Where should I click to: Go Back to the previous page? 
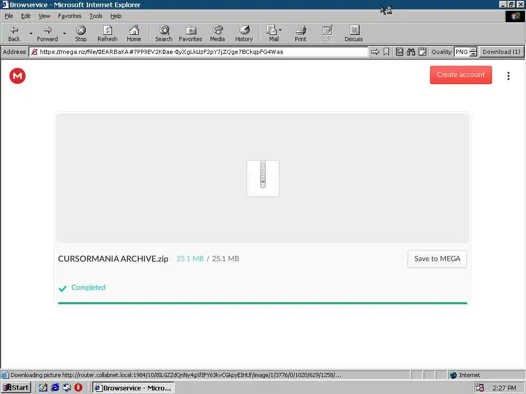14,33
